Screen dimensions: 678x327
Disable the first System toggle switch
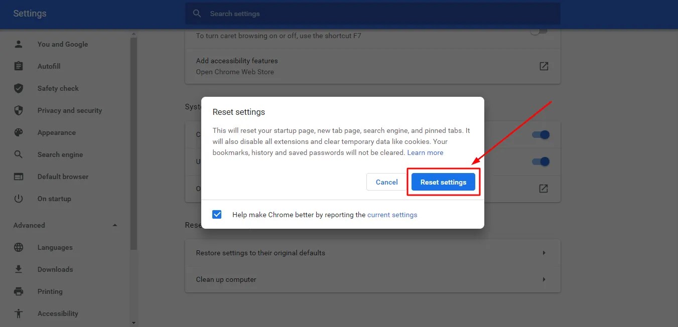tap(540, 134)
